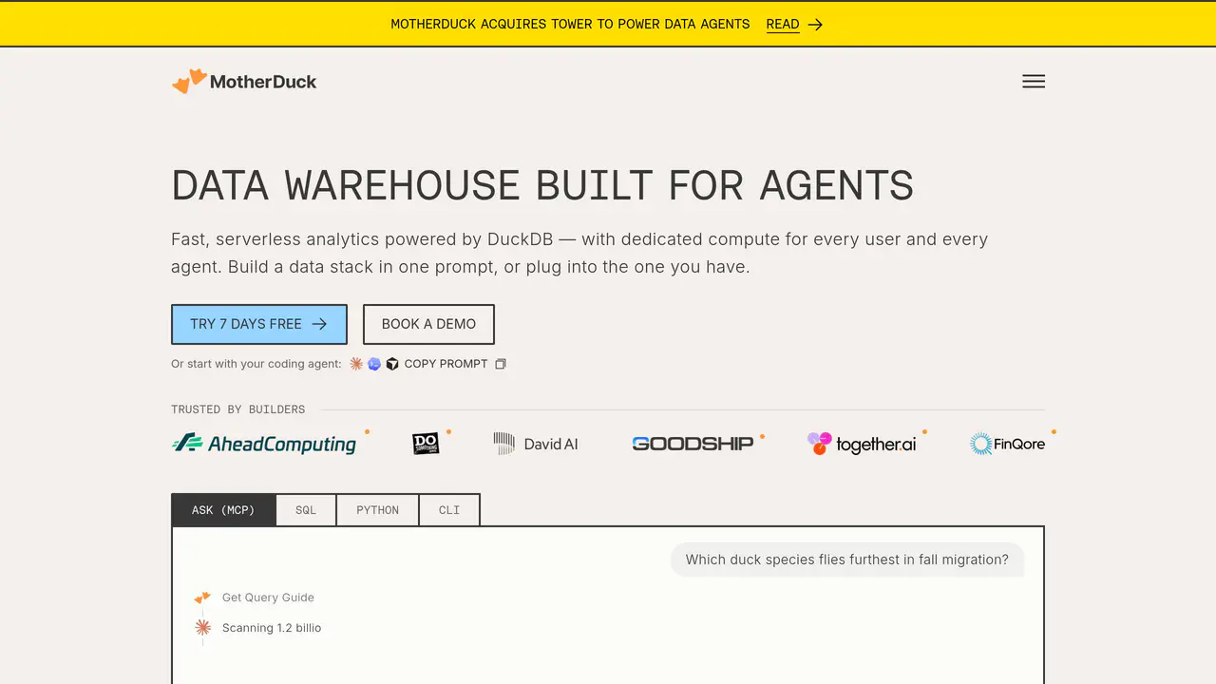The width and height of the screenshot is (1216, 684).
Task: Click the banner text about acquiring Tower
Action: (570, 25)
